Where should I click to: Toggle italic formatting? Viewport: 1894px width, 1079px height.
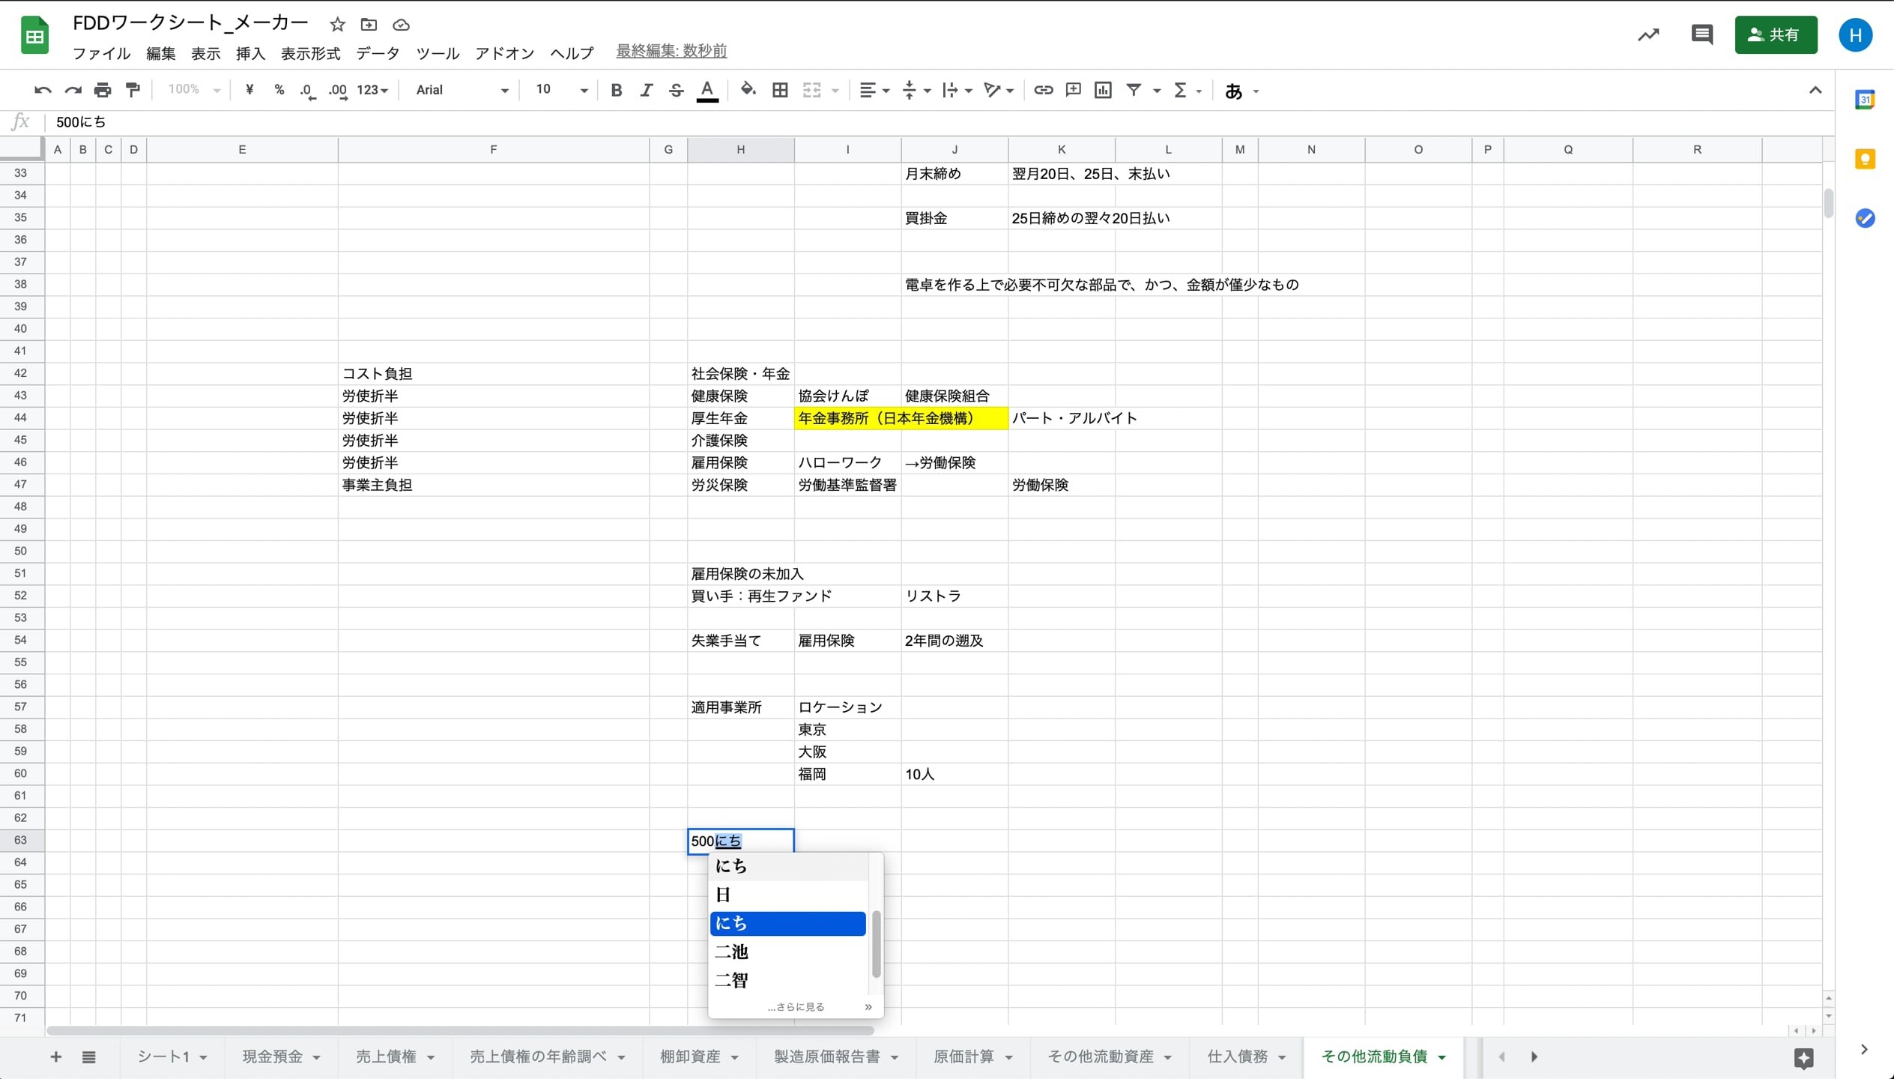pyautogui.click(x=646, y=89)
